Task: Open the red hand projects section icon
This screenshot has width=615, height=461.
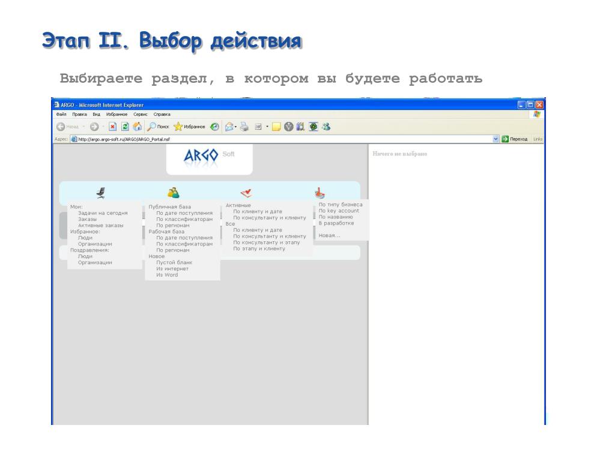Action: click(320, 193)
